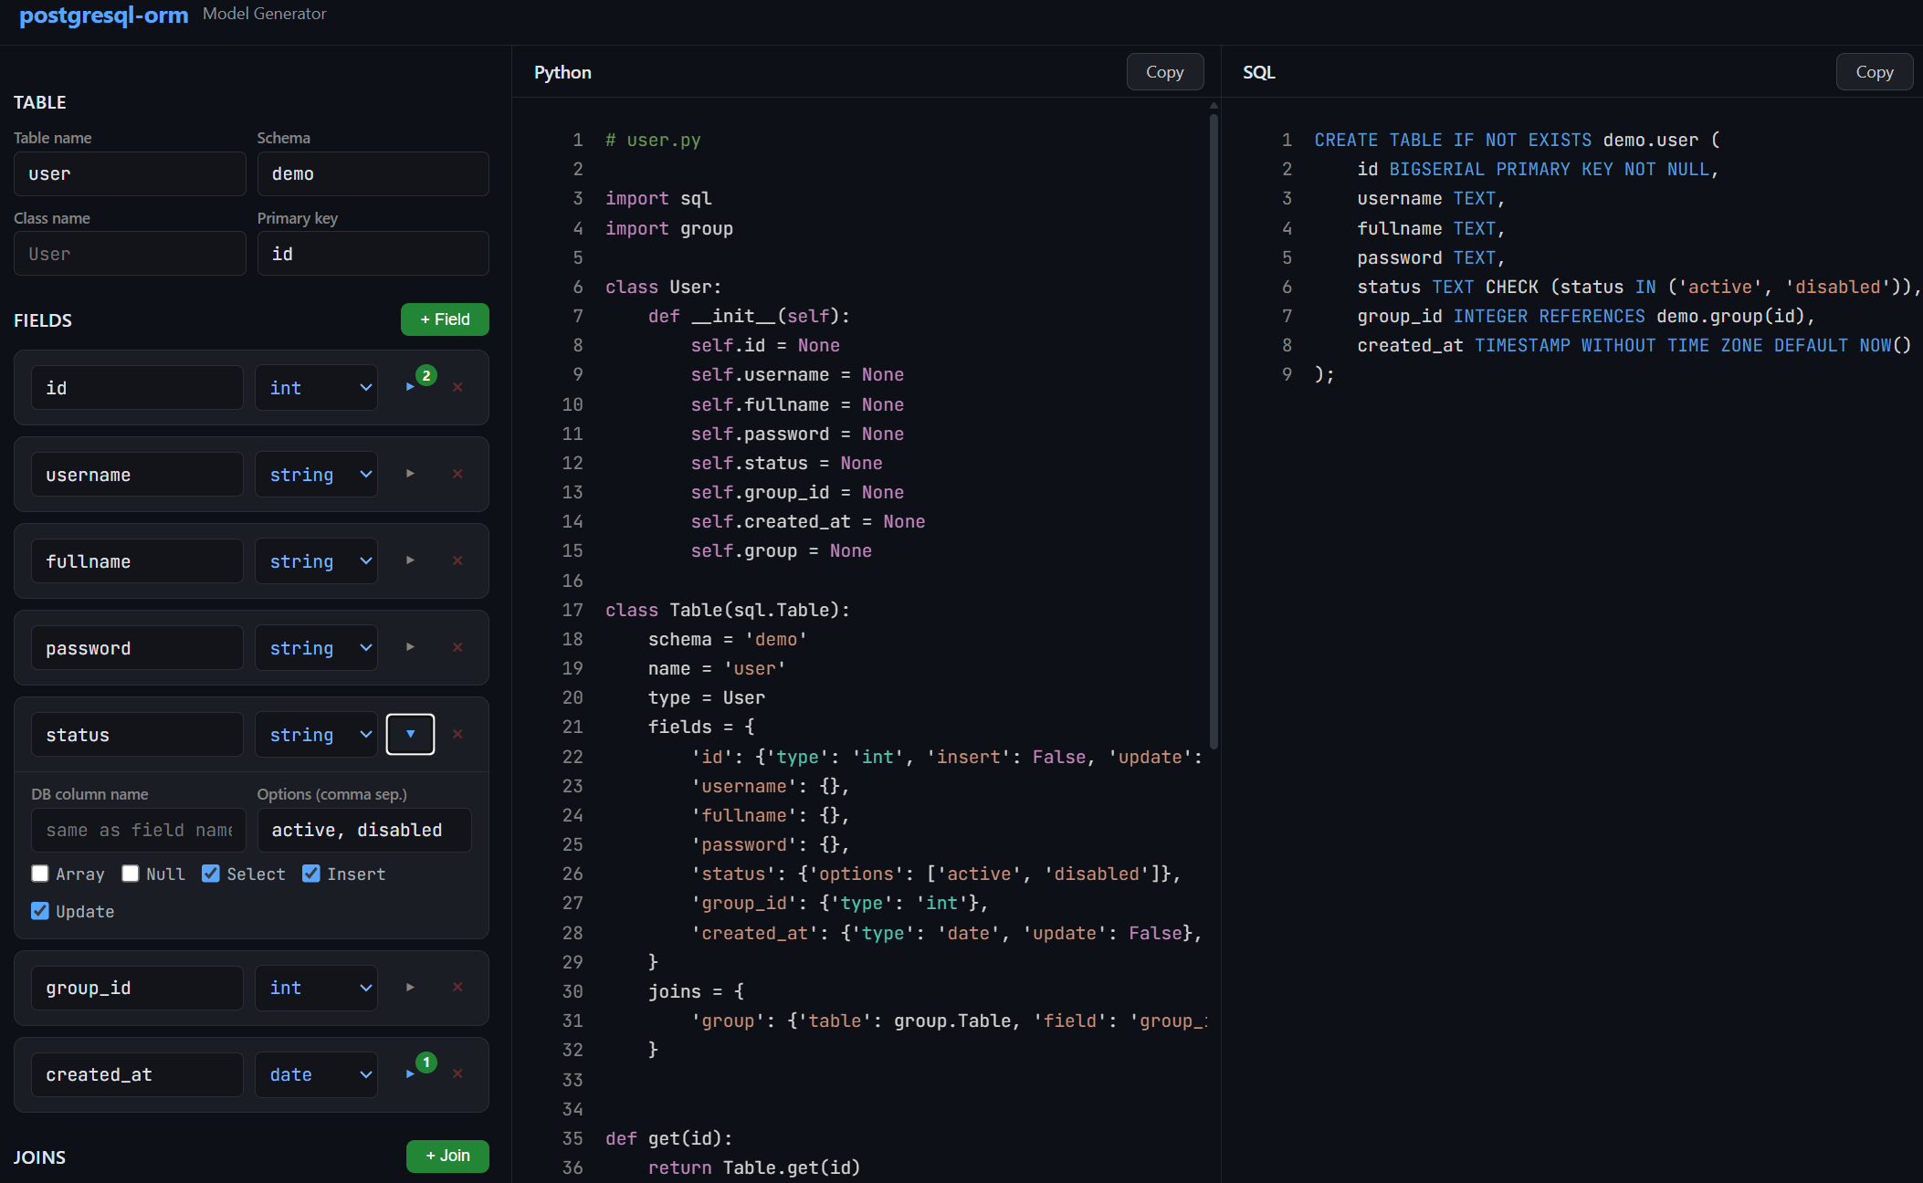
Task: Add a new field with + Field
Action: [x=445, y=319]
